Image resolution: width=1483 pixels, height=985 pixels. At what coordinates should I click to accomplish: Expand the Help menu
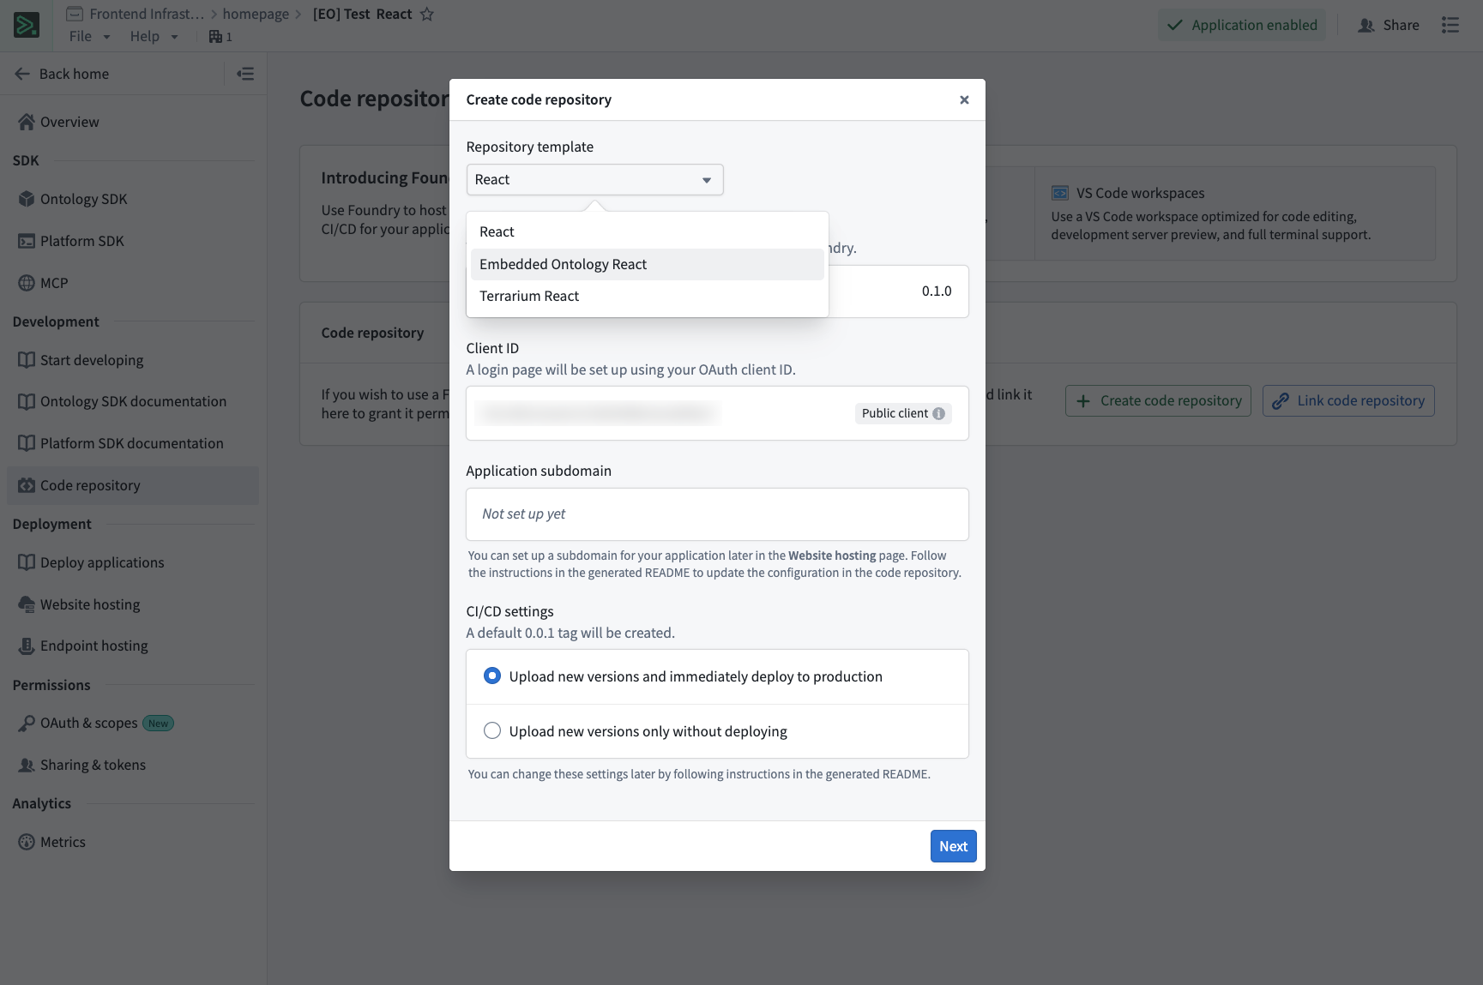(x=154, y=36)
